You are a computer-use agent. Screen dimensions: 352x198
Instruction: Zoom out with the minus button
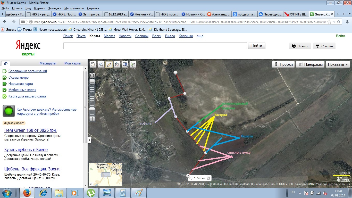coord(92,82)
